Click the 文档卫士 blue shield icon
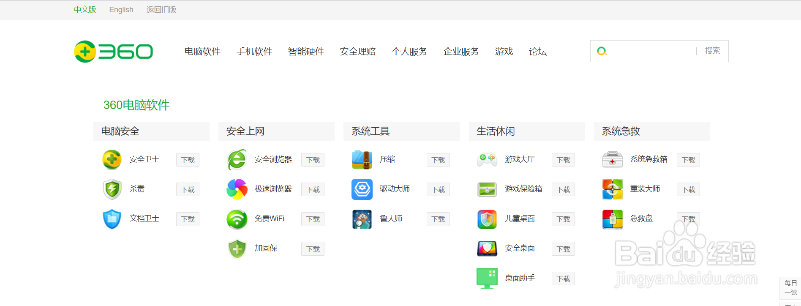 pyautogui.click(x=112, y=219)
